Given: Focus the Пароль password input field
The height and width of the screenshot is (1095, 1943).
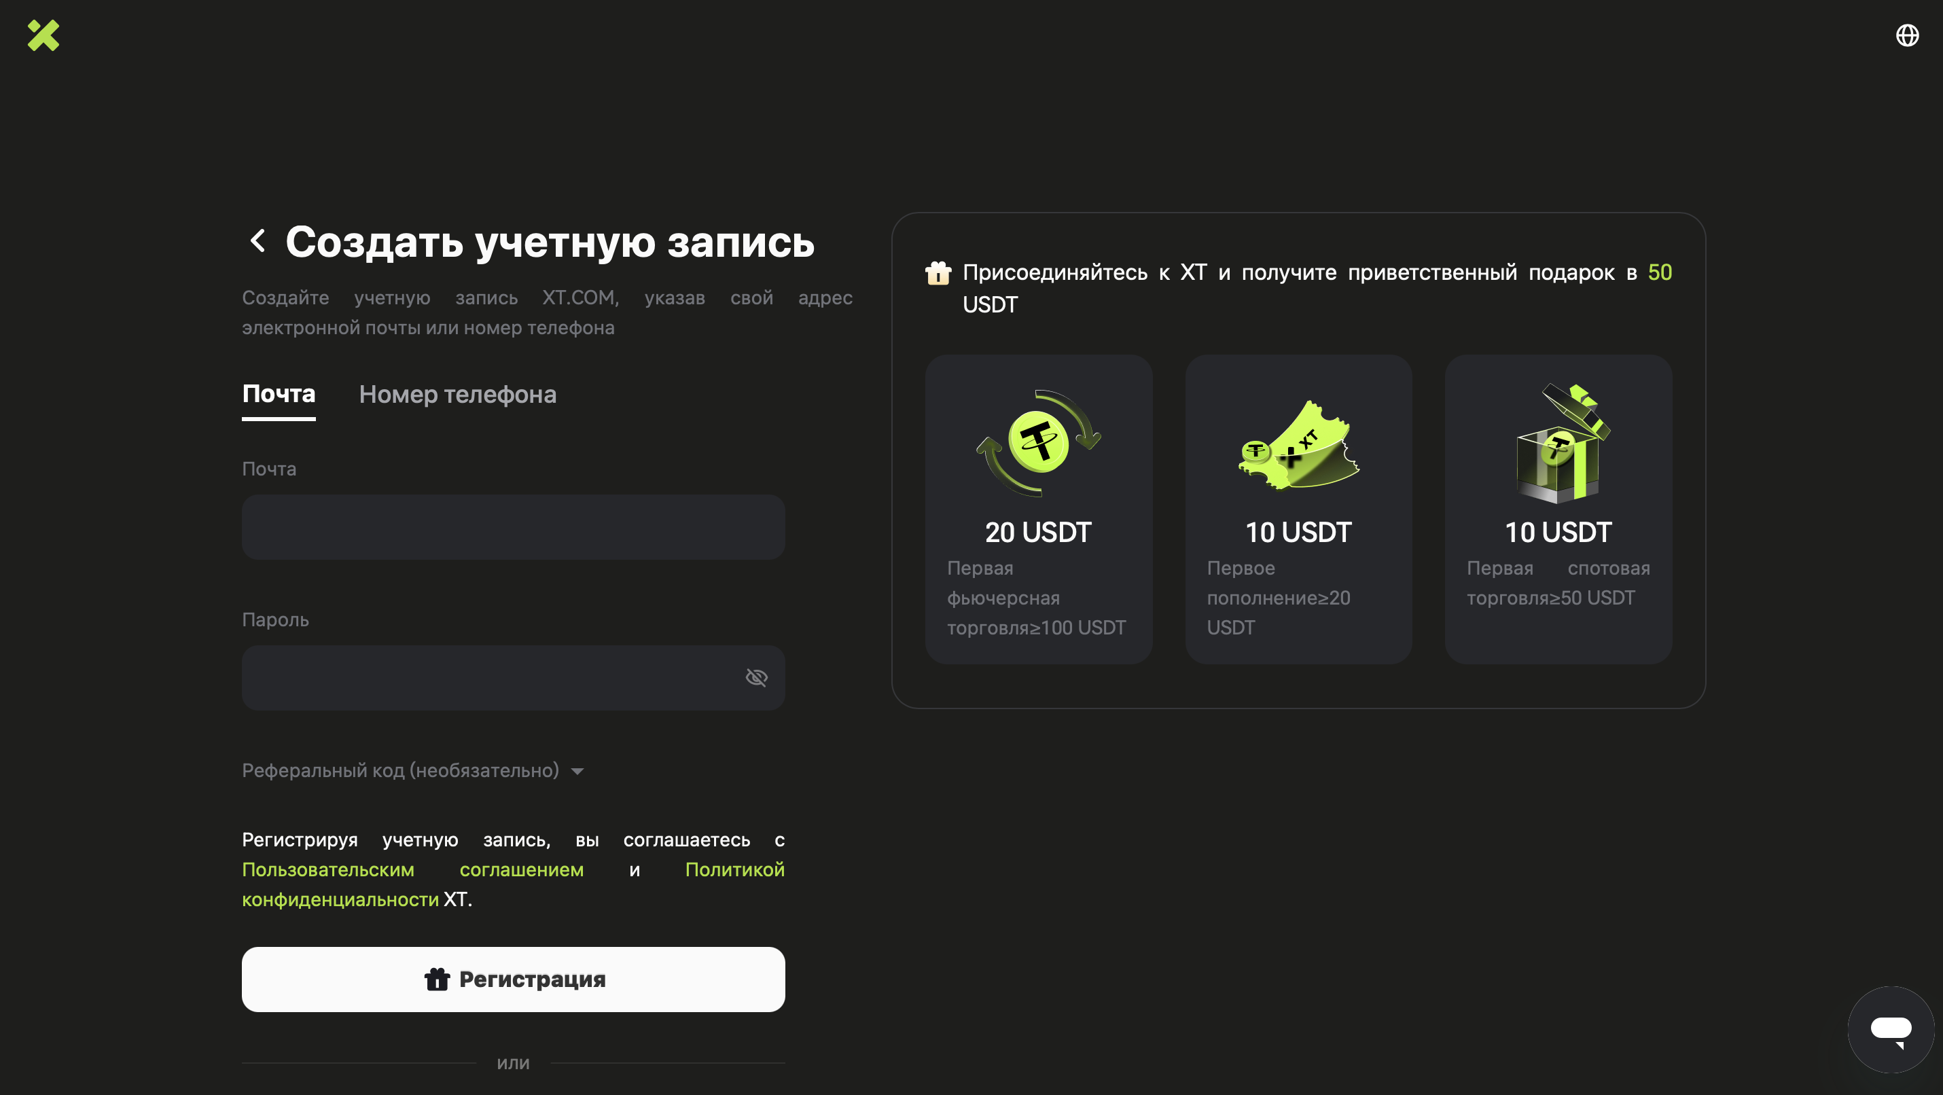Looking at the screenshot, I should [491, 678].
